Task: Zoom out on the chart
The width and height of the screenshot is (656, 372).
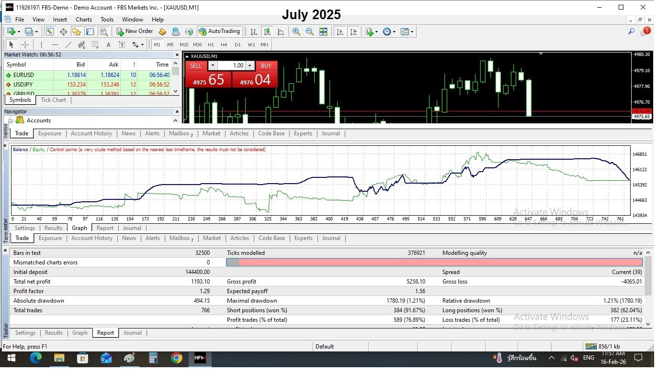Action: [310, 32]
